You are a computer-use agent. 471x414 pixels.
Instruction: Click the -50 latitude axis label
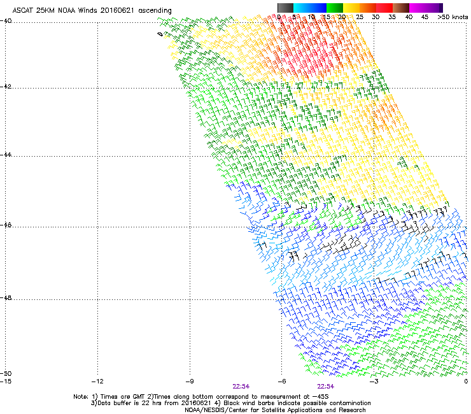[6, 373]
